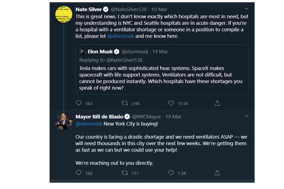Retweet Nate Silver's tweet
The image size is (284, 189).
tap(125, 103)
